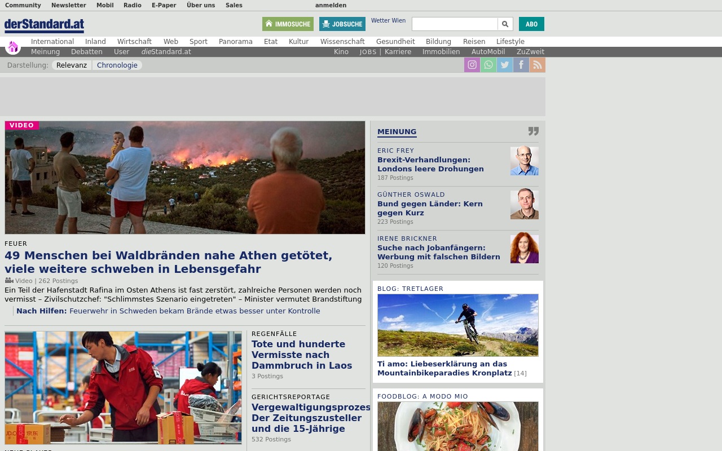722x451 pixels.
Task: Open the Facebook social icon
Action: click(521, 65)
